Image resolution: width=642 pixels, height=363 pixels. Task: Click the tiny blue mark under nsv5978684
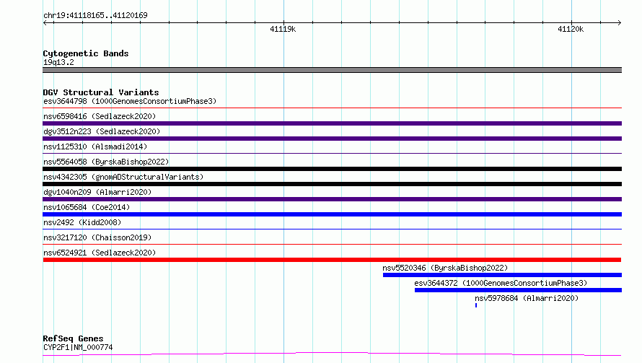click(x=476, y=305)
